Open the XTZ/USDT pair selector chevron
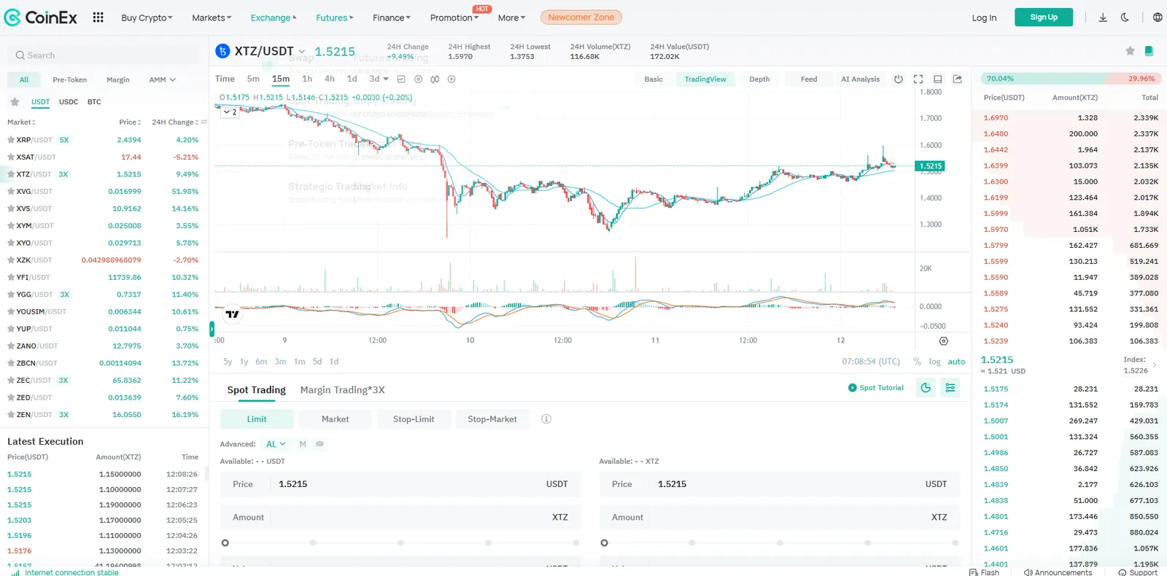 pos(301,52)
